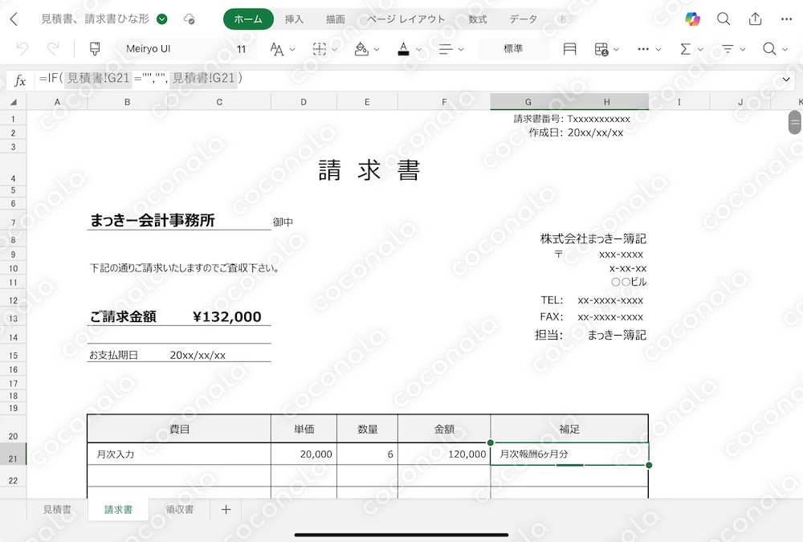This screenshot has height=542, width=803.
Task: Select the 20,000 unit price cell
Action: click(304, 454)
